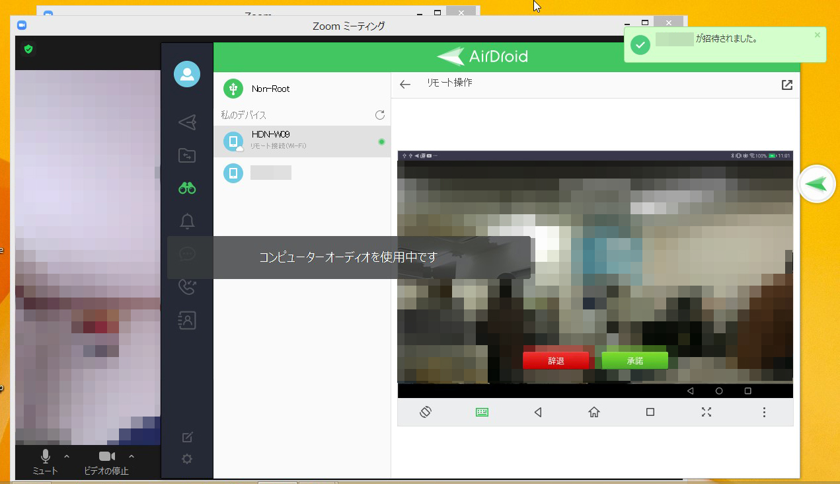Select Remote Control binoculars icon
This screenshot has height=484, width=840.
pyautogui.click(x=187, y=188)
